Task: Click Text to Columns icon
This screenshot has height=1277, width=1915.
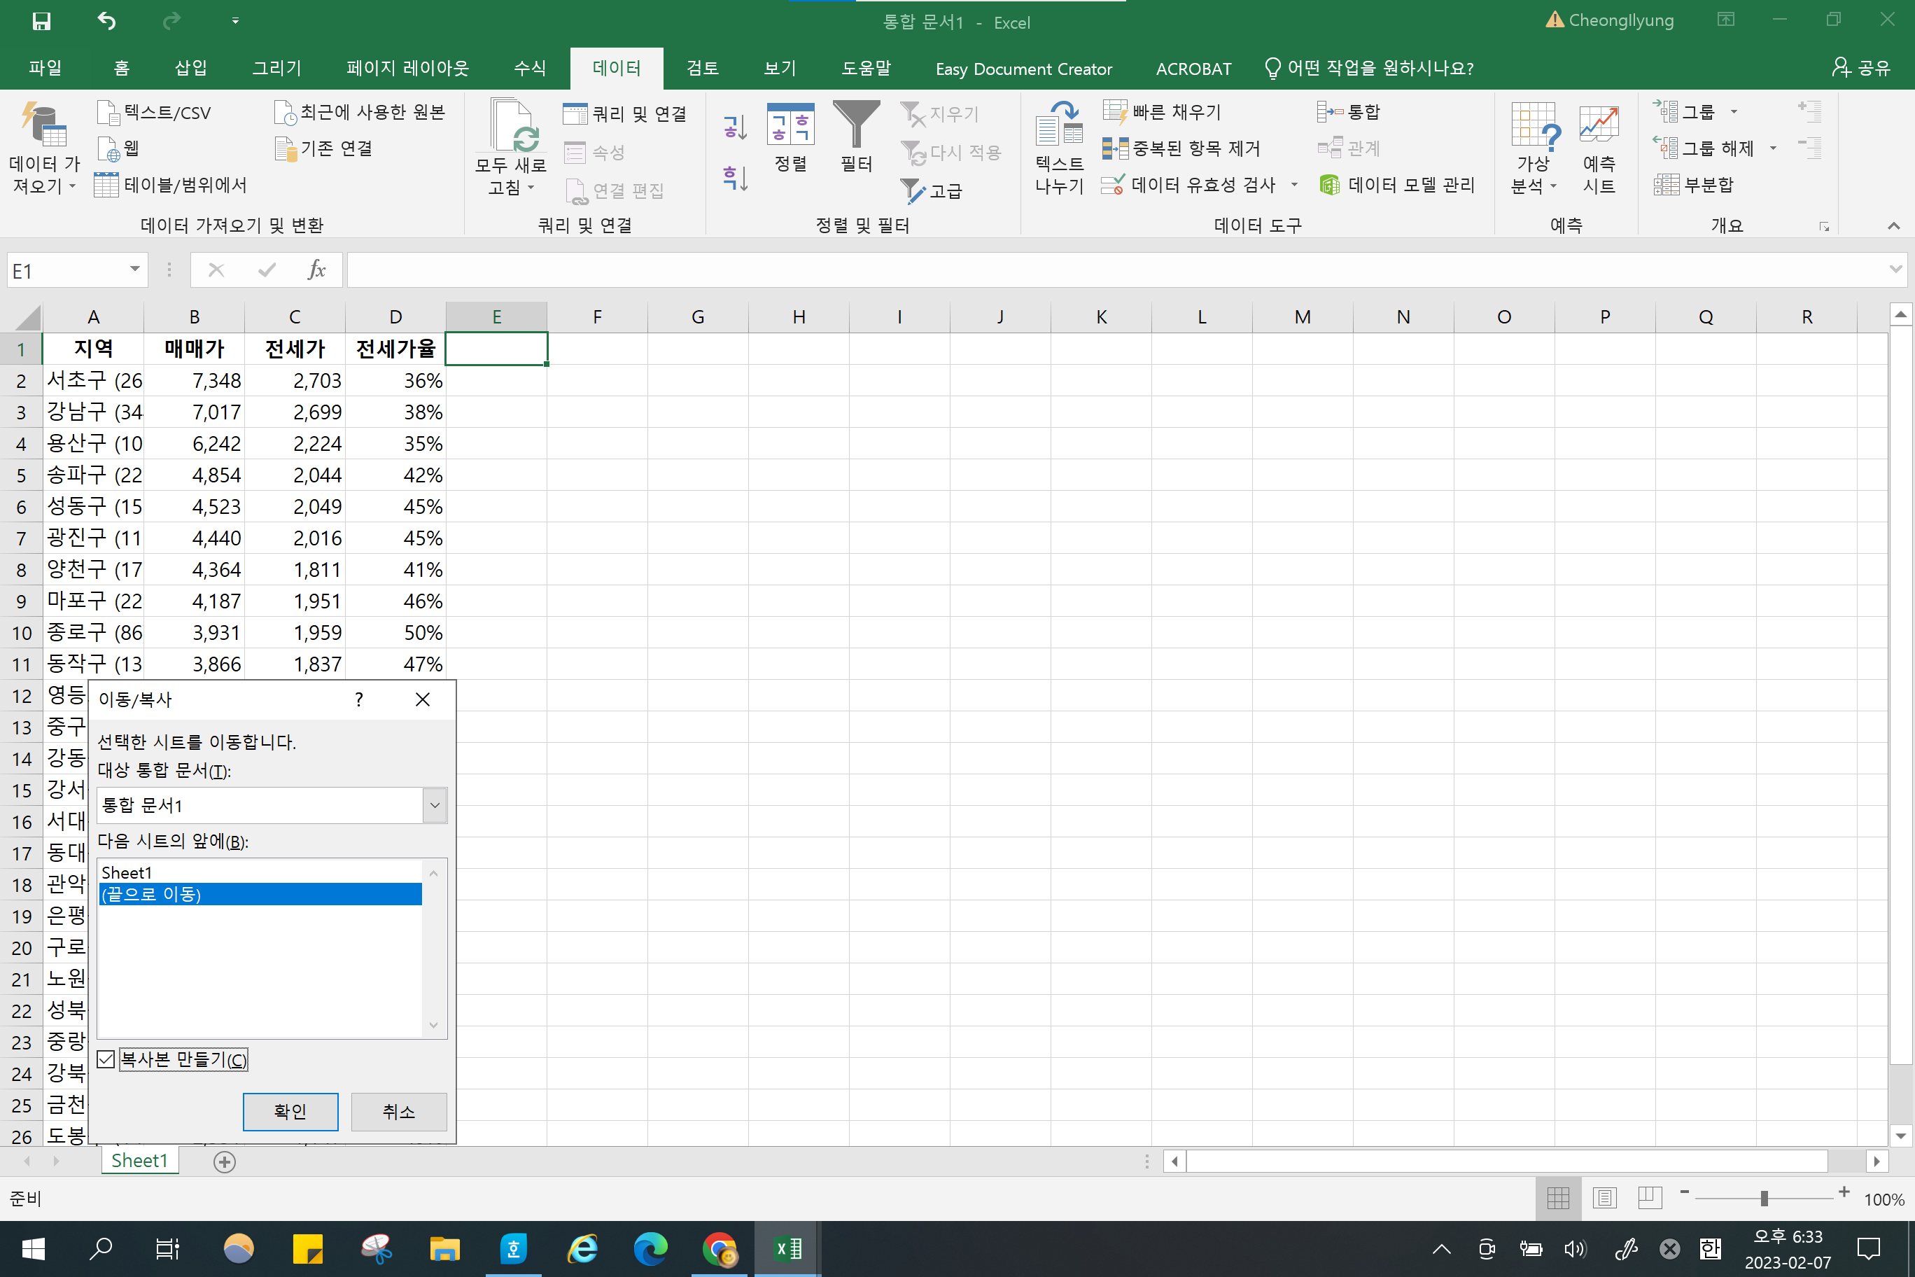Action: (x=1058, y=126)
